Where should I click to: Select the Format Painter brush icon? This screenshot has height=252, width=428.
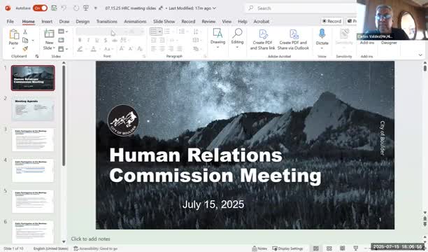pos(25,49)
